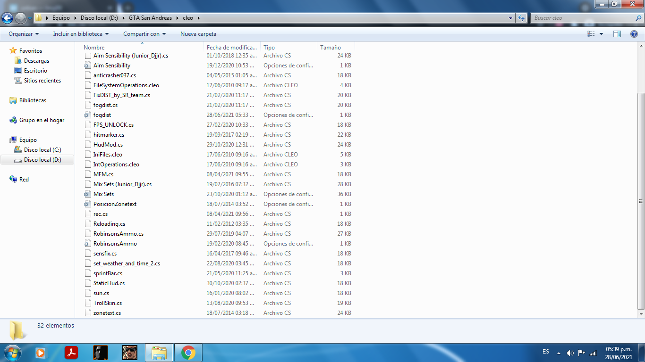The height and width of the screenshot is (362, 645).
Task: Click the network signal tray icon
Action: tap(593, 353)
